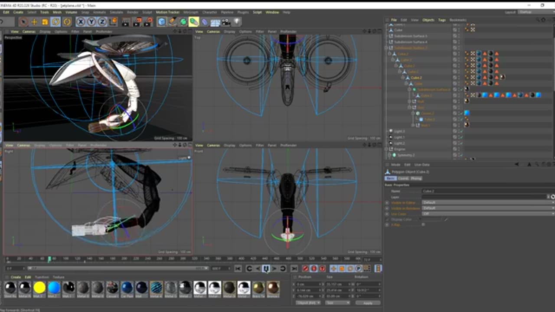Viewport: 555px width, 312px height.
Task: Toggle visibility dots for Engine object
Action: pyautogui.click(x=458, y=149)
